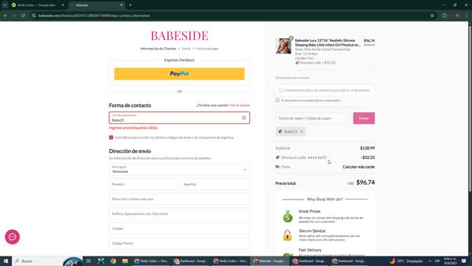Click the pink Enviar coupon button
Image resolution: width=472 pixels, height=266 pixels.
(x=364, y=118)
